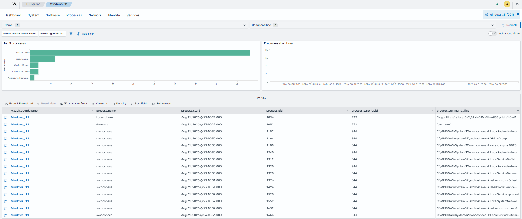522x219 pixels.
Task: Click the Add filter plus icon
Action: click(78, 34)
